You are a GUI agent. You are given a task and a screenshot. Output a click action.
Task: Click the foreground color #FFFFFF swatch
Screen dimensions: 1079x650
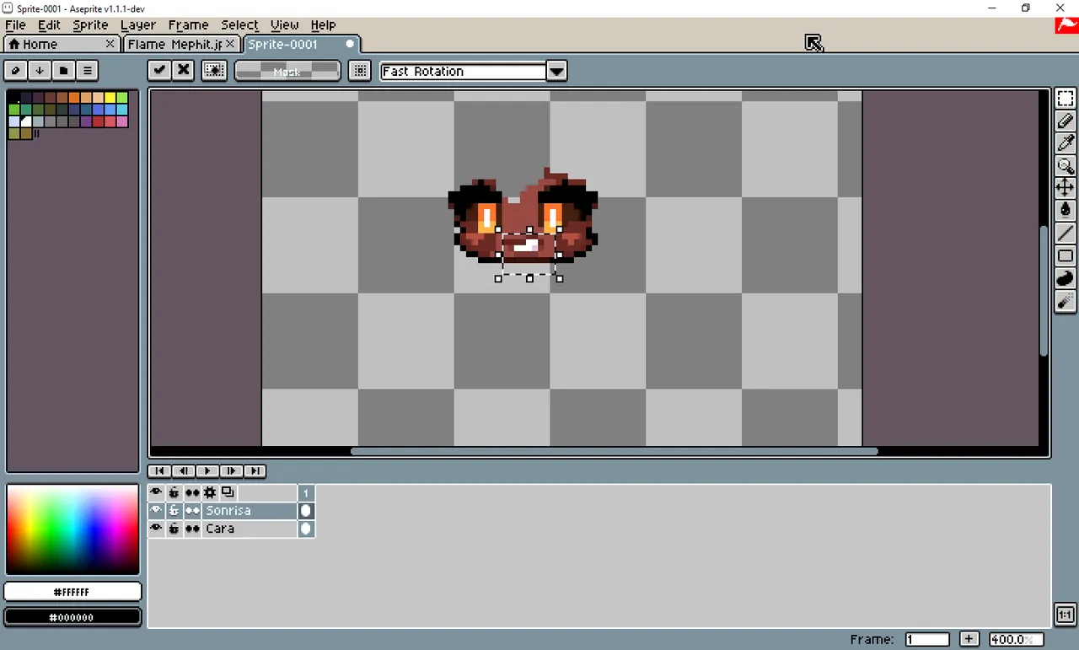tap(72, 592)
